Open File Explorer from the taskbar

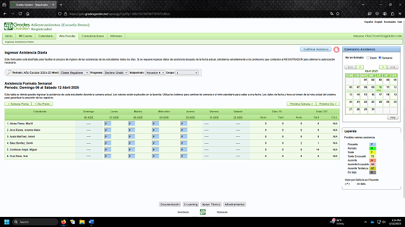point(82,222)
